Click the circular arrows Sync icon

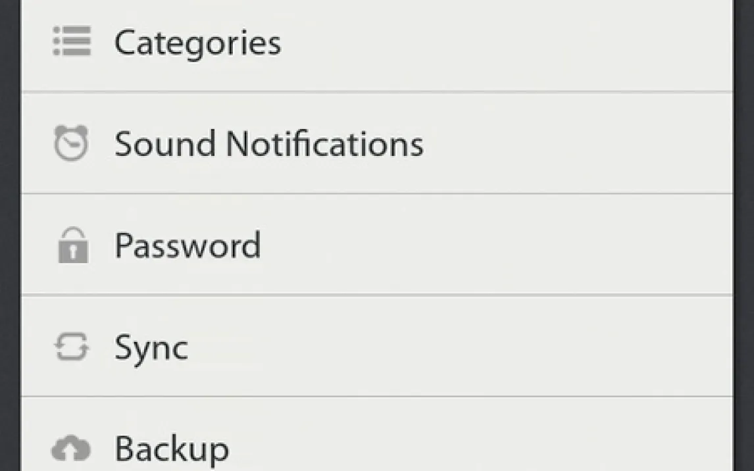tap(71, 347)
